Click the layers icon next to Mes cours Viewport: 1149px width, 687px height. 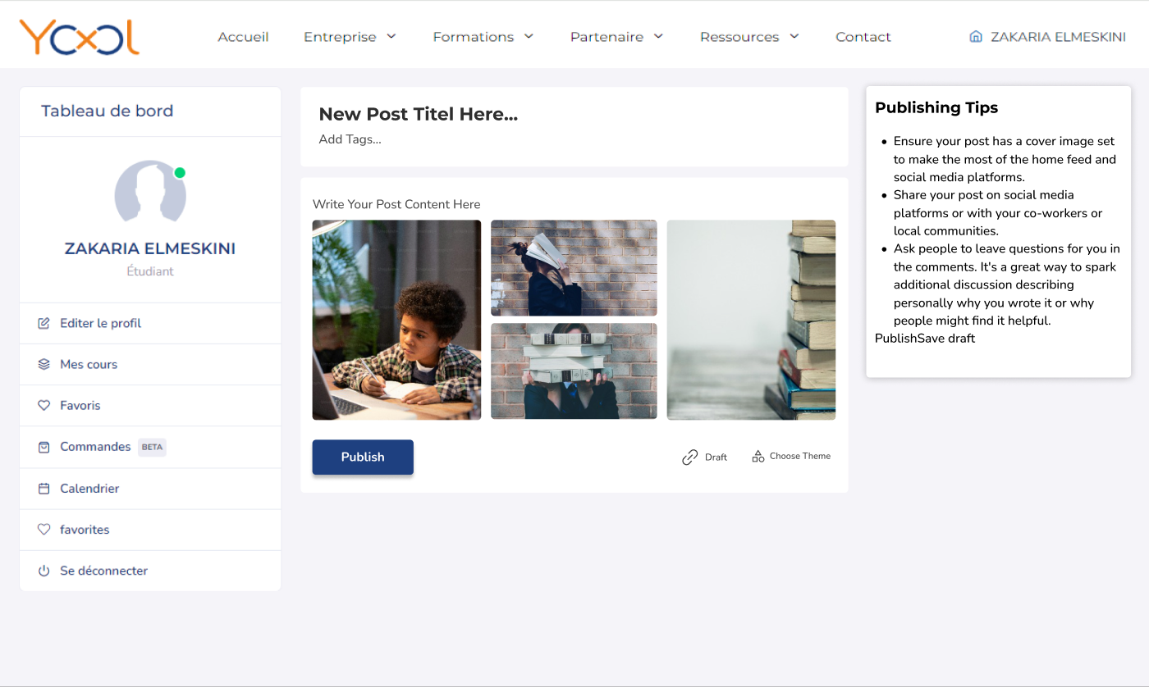(x=44, y=364)
